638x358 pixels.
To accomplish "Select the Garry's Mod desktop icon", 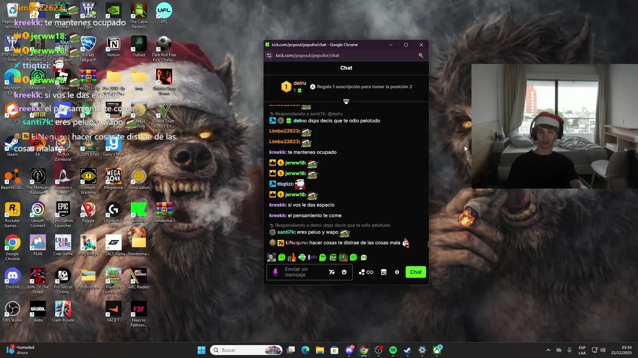I will click(113, 147).
